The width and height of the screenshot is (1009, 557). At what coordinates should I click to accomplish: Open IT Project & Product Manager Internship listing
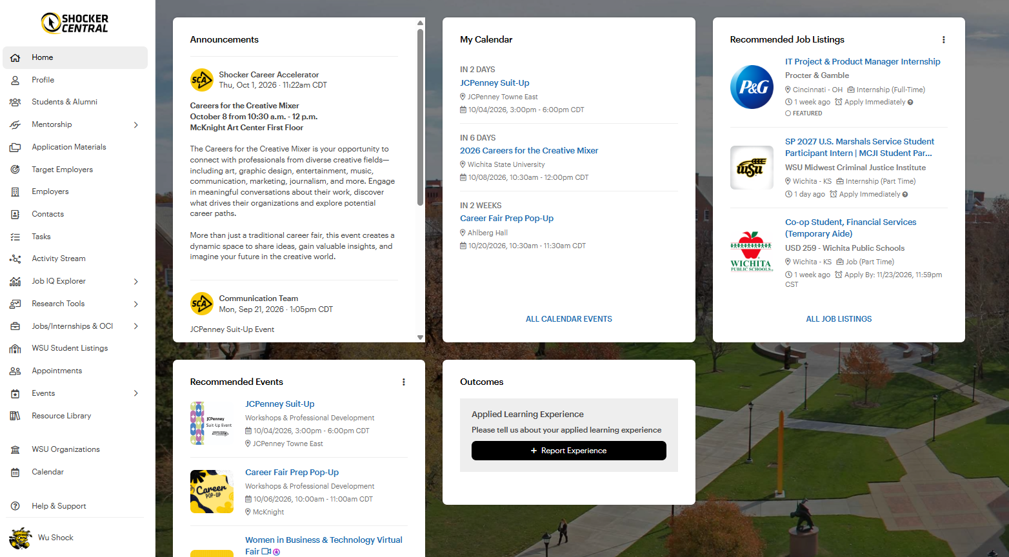(x=863, y=62)
